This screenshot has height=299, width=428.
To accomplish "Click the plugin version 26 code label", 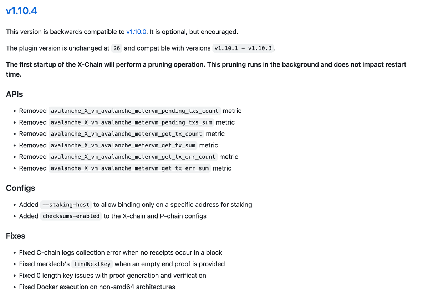I will (x=117, y=48).
